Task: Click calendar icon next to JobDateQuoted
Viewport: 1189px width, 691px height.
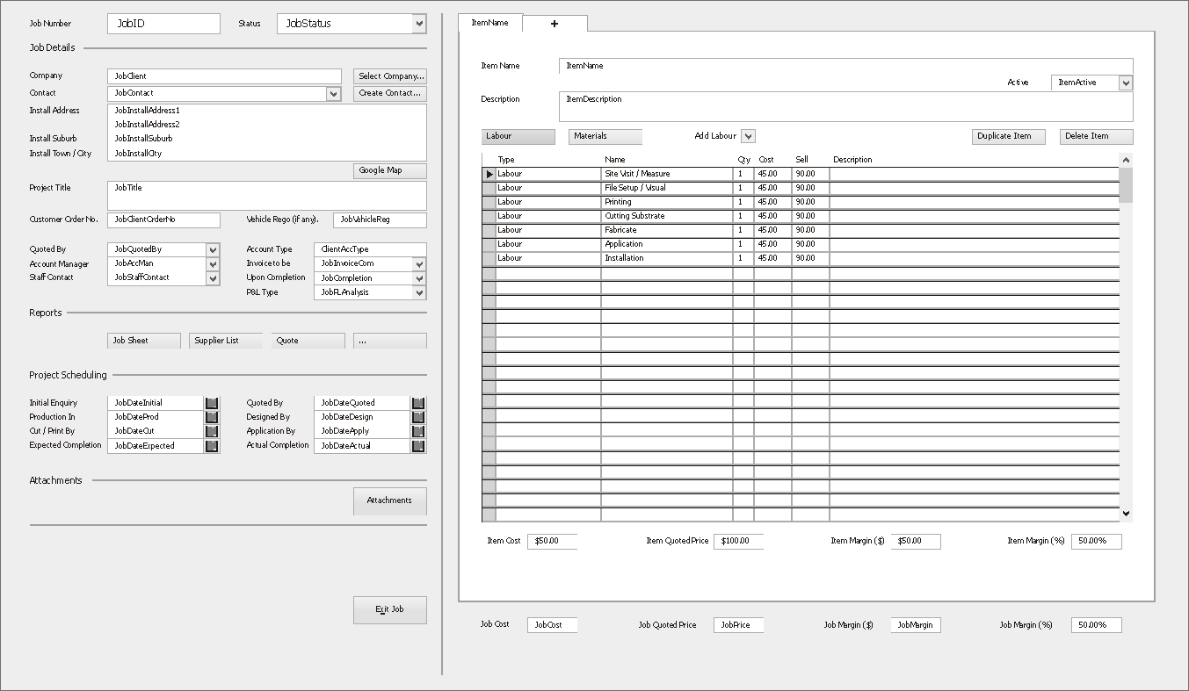Action: (418, 403)
